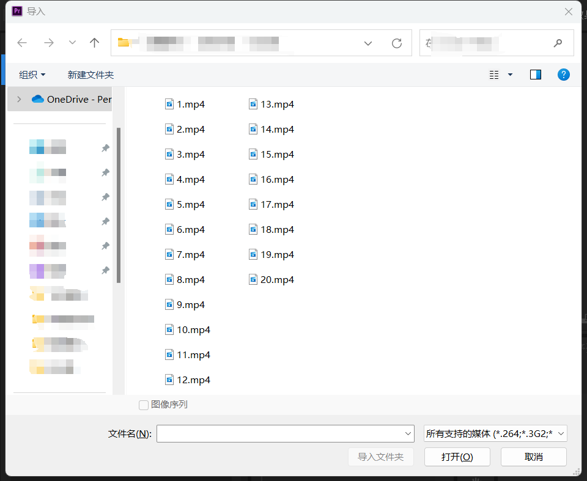Click the search magnifier icon
Image resolution: width=587 pixels, height=481 pixels.
558,43
